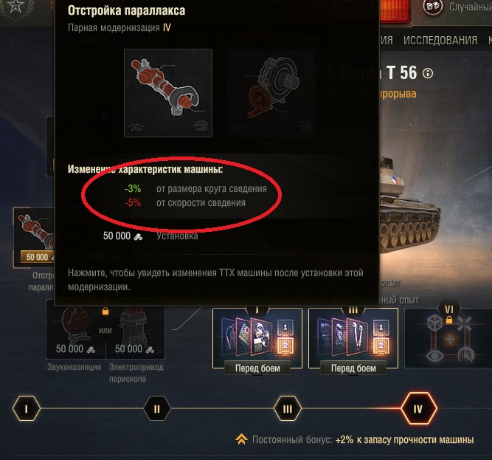Expand first Перед боем loadout dropdown
Viewport: 492px width, 460px height.
coord(257,368)
